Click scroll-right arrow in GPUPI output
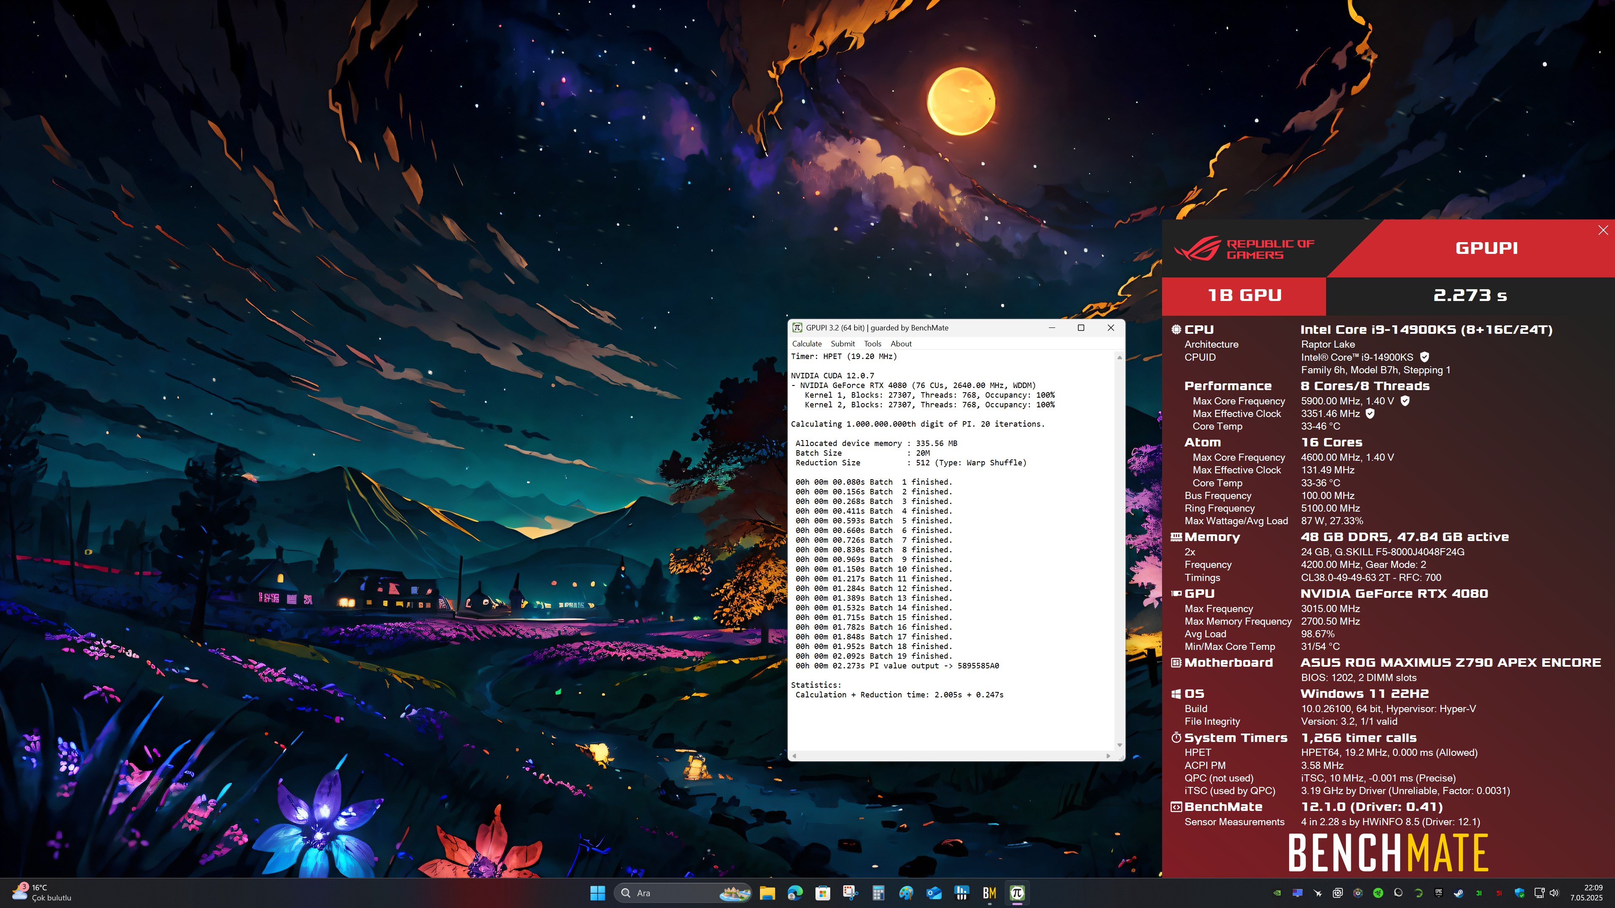1615x908 pixels. click(1108, 756)
